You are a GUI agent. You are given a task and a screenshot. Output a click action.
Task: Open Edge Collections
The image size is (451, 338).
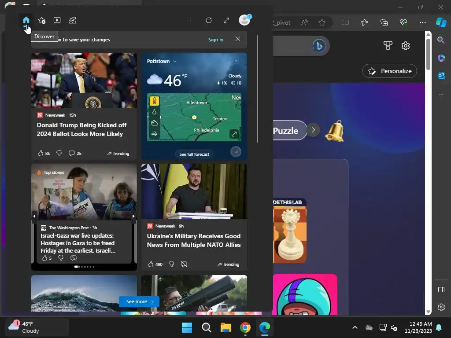point(384,22)
